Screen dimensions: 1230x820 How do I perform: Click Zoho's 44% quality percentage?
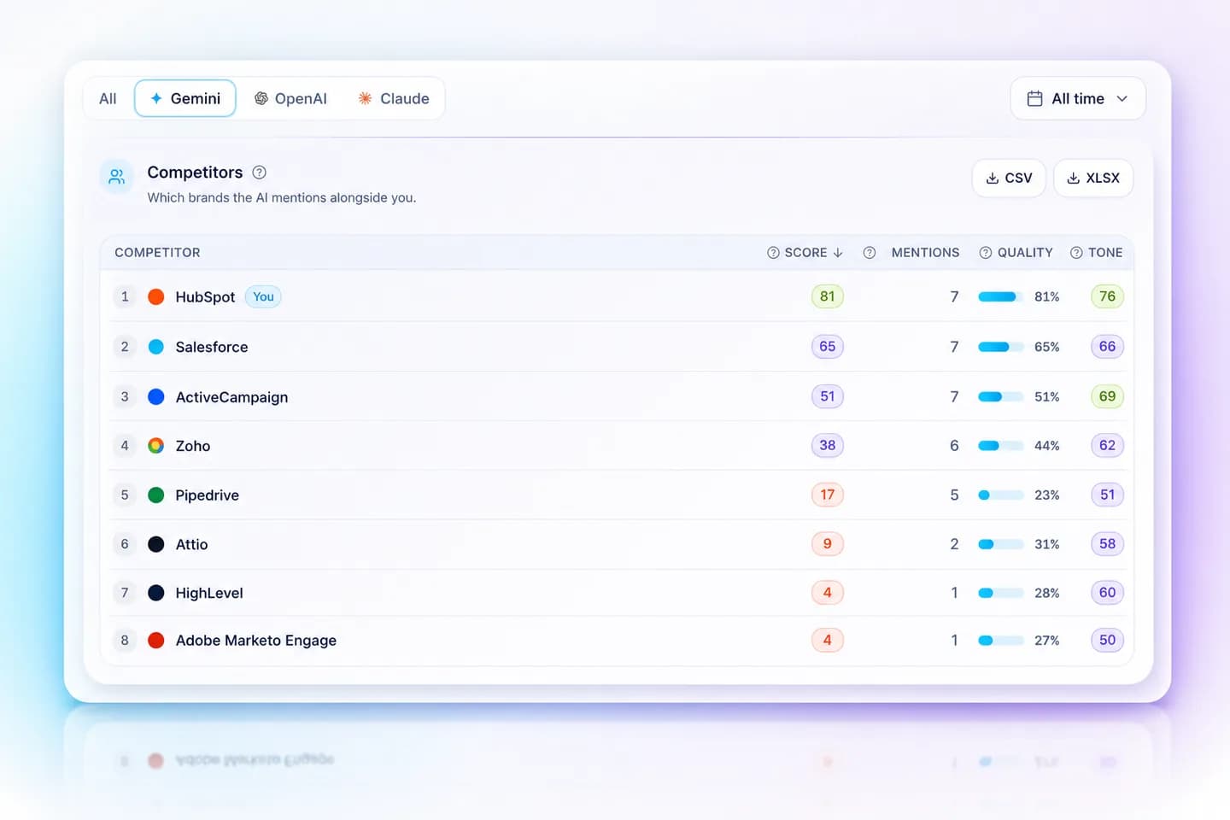[x=1047, y=446]
